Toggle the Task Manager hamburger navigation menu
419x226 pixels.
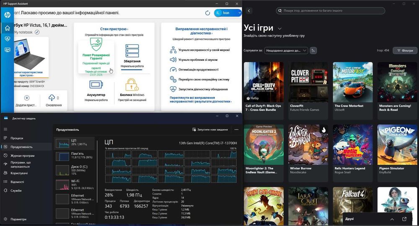pyautogui.click(x=5, y=130)
